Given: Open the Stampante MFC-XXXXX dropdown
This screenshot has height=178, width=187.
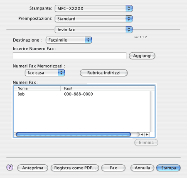Looking at the screenshot, I should click(x=93, y=8).
